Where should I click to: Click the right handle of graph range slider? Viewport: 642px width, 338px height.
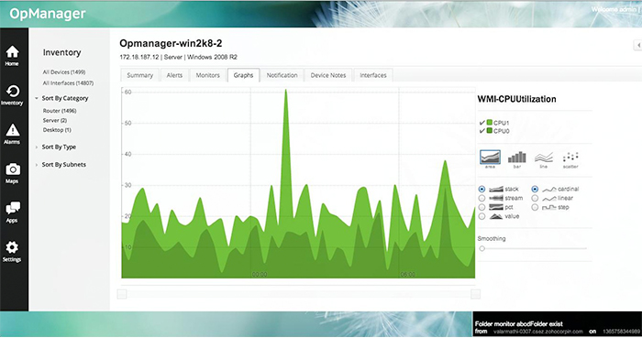(x=475, y=294)
